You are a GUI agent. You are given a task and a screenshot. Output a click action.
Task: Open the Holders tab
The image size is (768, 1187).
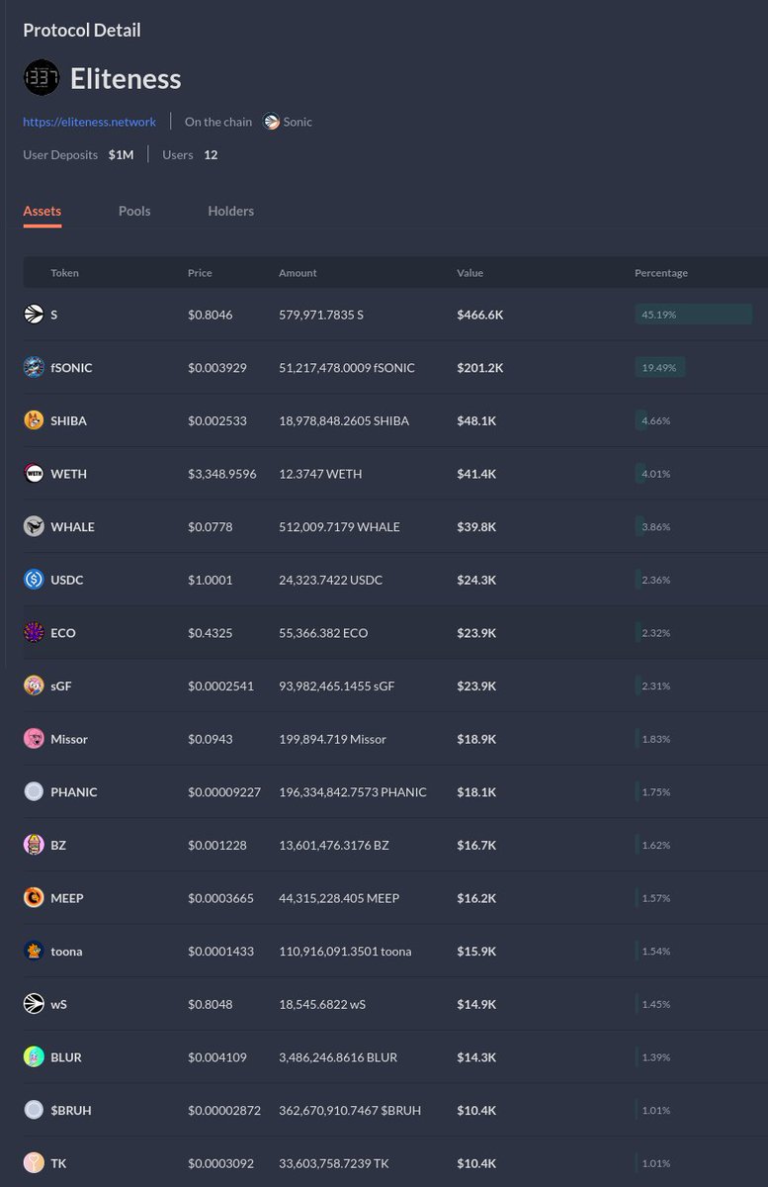(230, 211)
